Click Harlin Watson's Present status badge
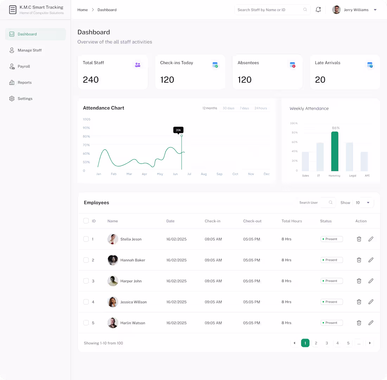The width and height of the screenshot is (387, 380). click(331, 323)
